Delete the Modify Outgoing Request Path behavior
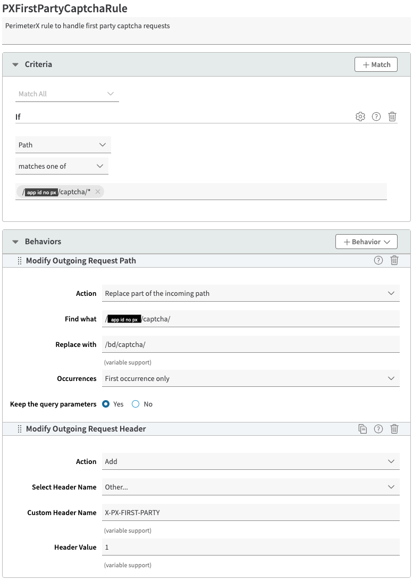Viewport: 413px width, 580px height. [x=394, y=260]
